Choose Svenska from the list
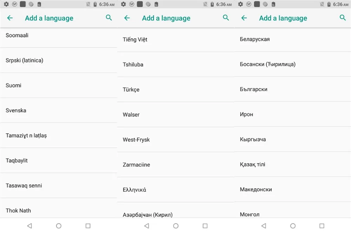This screenshot has height=234, width=351. point(59,110)
